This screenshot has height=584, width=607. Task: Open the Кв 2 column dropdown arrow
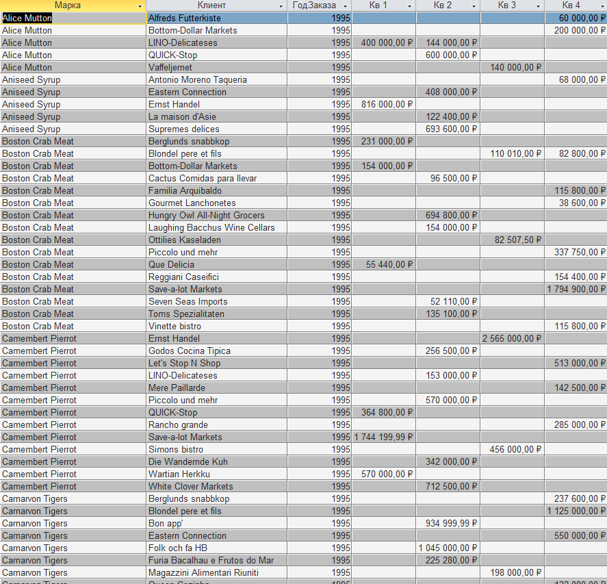tap(474, 5)
